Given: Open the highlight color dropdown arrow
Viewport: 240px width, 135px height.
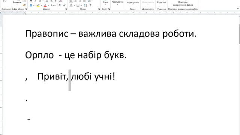Looking at the screenshot, I should pyautogui.click(x=41, y=6).
